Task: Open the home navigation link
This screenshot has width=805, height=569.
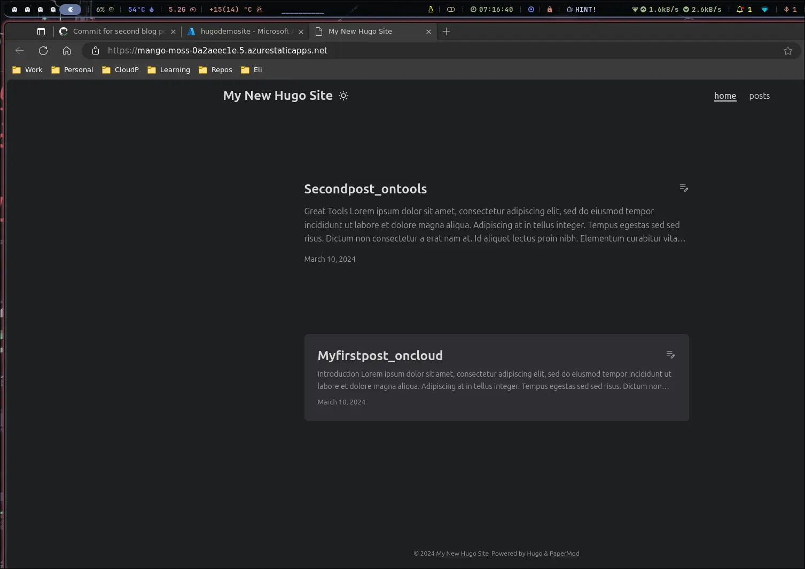Action: pos(725,96)
